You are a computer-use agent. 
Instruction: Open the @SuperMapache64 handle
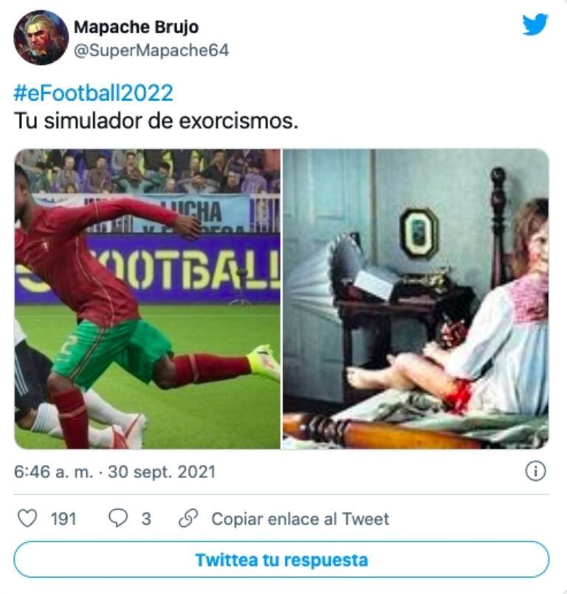tap(151, 50)
